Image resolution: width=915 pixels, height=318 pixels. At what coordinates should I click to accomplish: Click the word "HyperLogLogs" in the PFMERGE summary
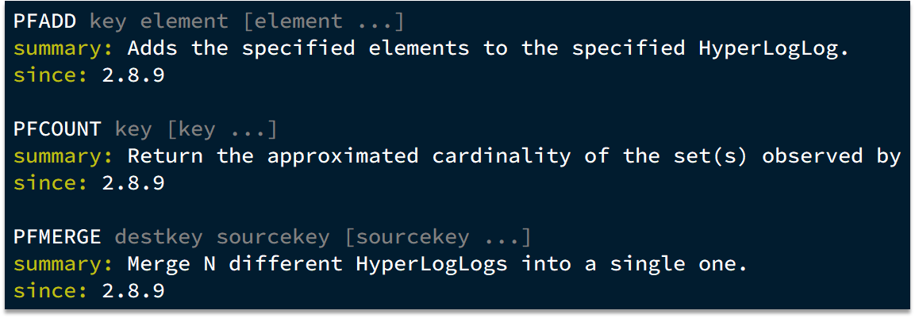coord(431,264)
